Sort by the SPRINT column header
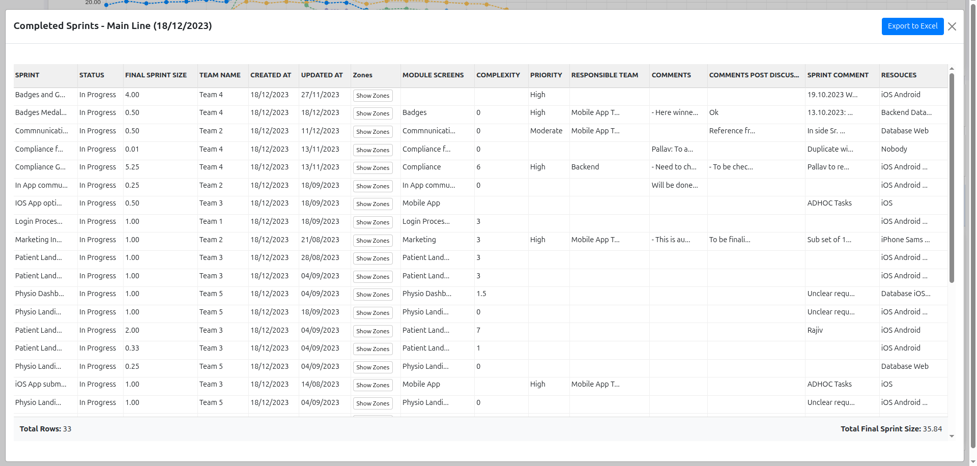This screenshot has width=977, height=466. pyautogui.click(x=27, y=75)
